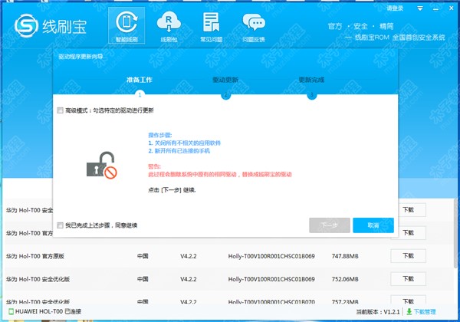
Task: Click the 取消 cancel button
Action: pos(373,225)
